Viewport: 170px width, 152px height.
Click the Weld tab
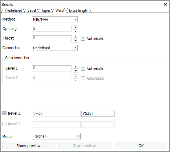(x=59, y=10)
